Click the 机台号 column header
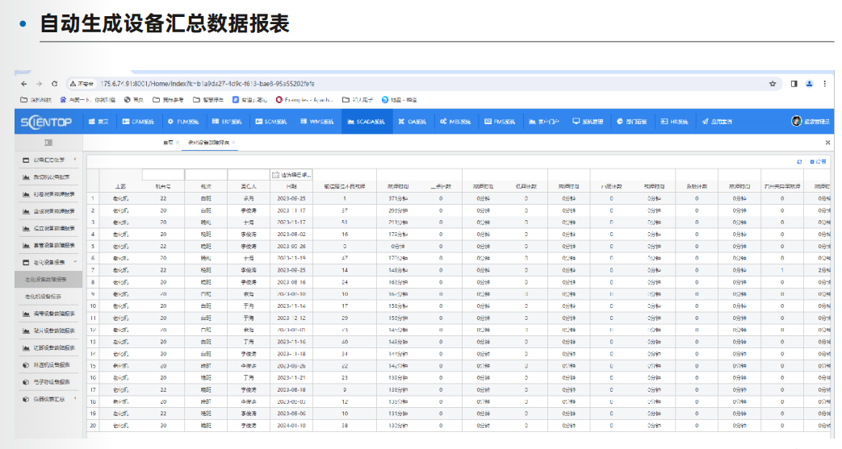This screenshot has width=842, height=449. tap(163, 187)
